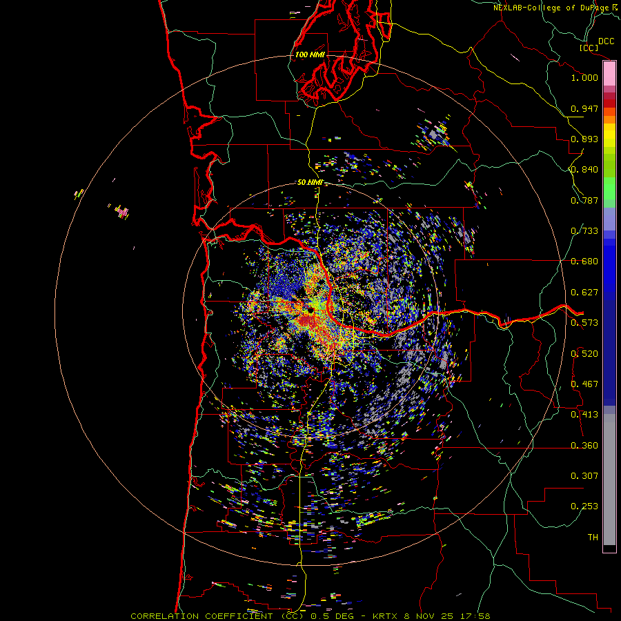621x621 pixels.
Task: Click the [CC] label above the color scale
Action: [x=589, y=48]
